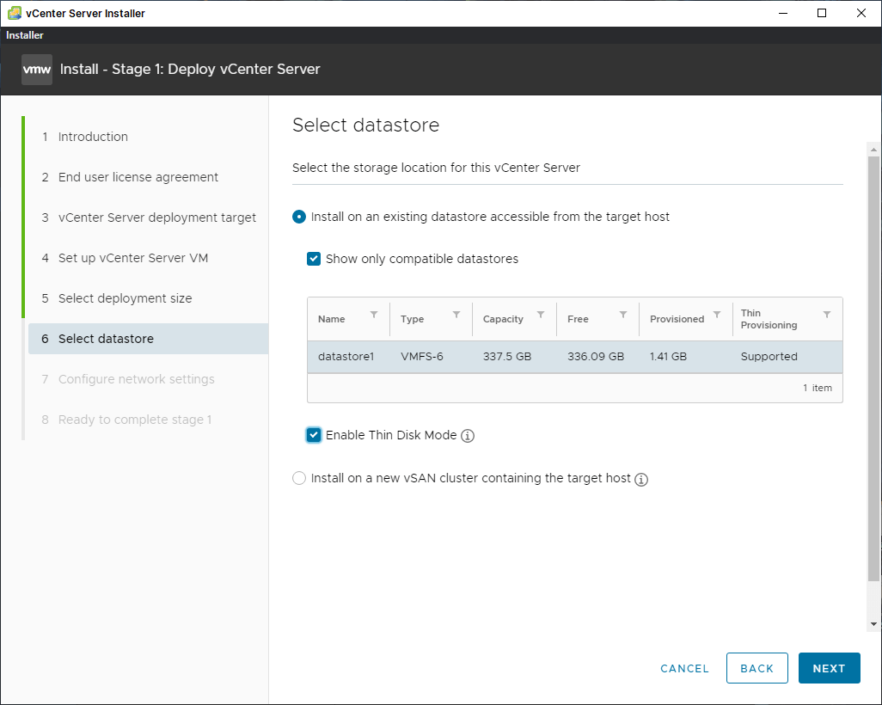Choose Install on an existing datastore option

tap(299, 217)
